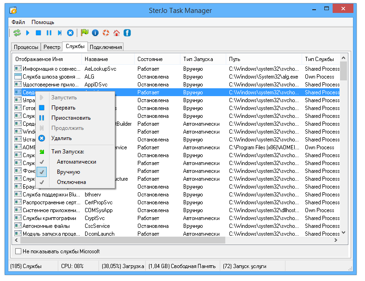Switch to the Реестр tab

pyautogui.click(x=52, y=47)
